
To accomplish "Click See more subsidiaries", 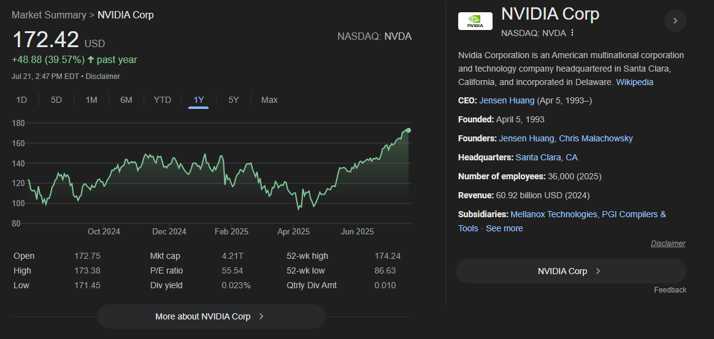I will (x=504, y=229).
